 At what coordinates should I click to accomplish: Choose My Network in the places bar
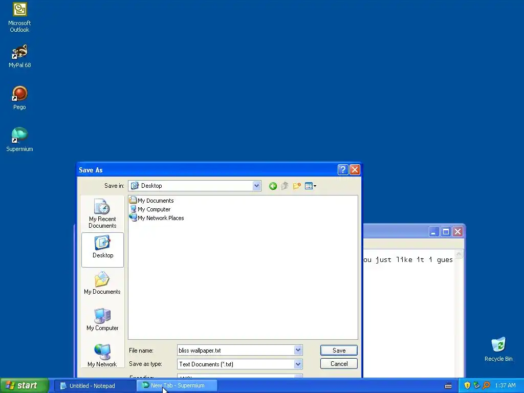[102, 356]
